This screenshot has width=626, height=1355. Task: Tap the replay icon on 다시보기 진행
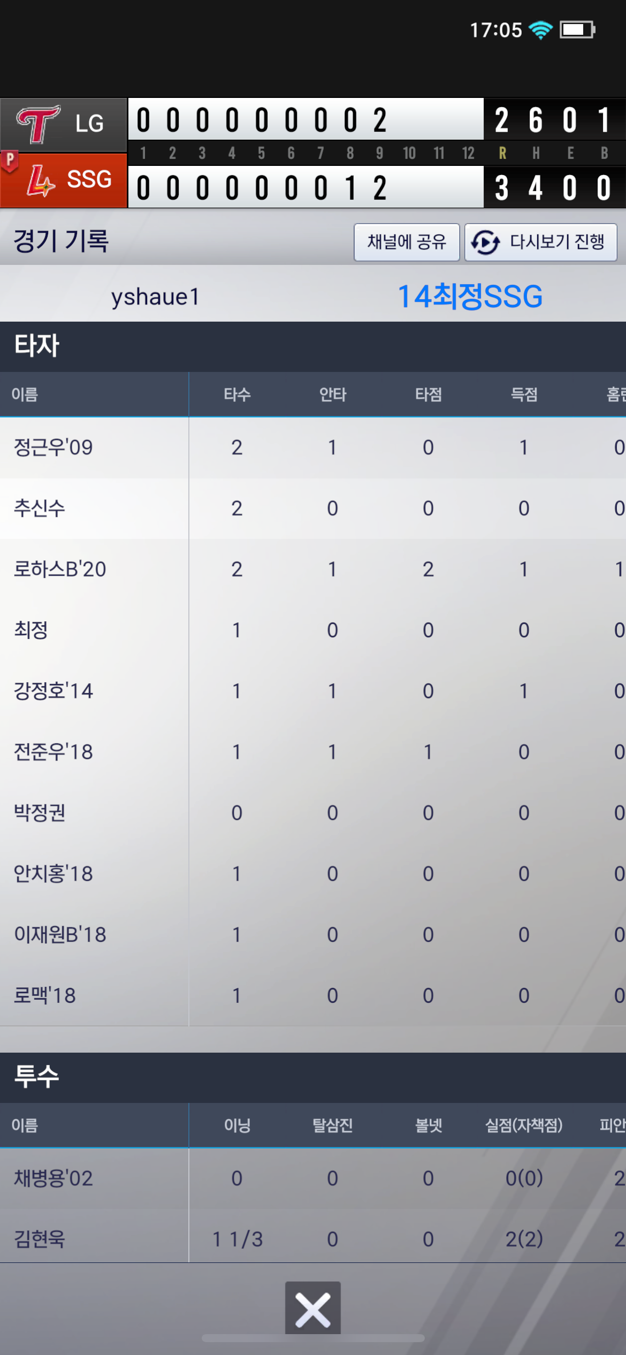[485, 242]
